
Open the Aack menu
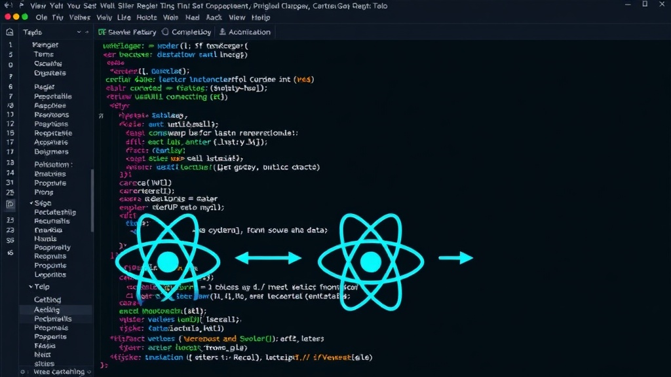214,18
